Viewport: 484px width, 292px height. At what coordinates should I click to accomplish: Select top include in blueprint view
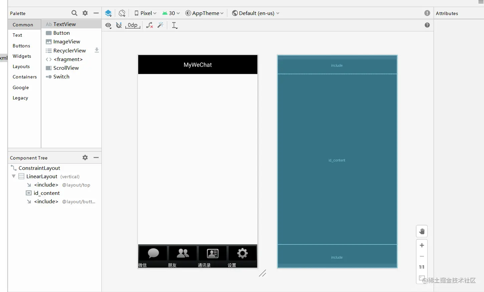(x=337, y=65)
